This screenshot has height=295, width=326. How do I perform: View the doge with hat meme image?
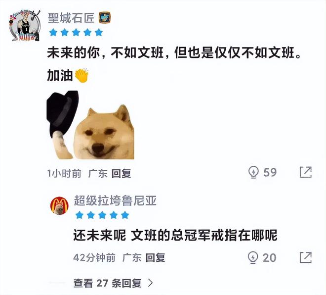click(90, 125)
